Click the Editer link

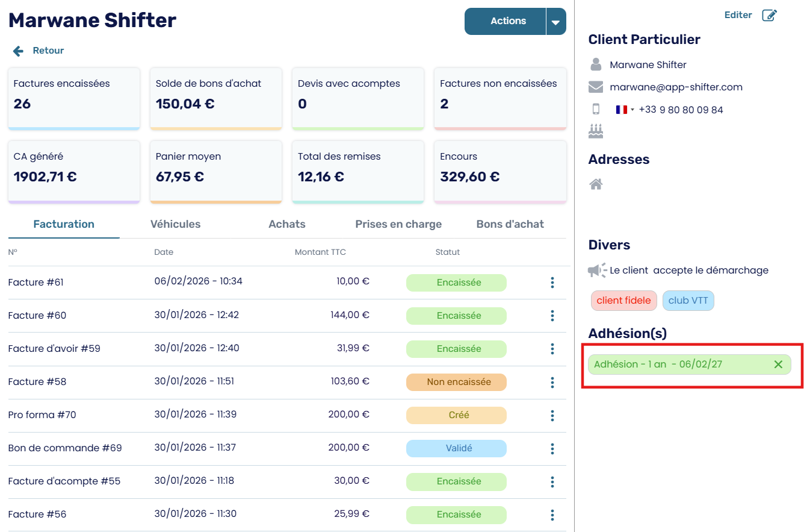click(x=738, y=15)
